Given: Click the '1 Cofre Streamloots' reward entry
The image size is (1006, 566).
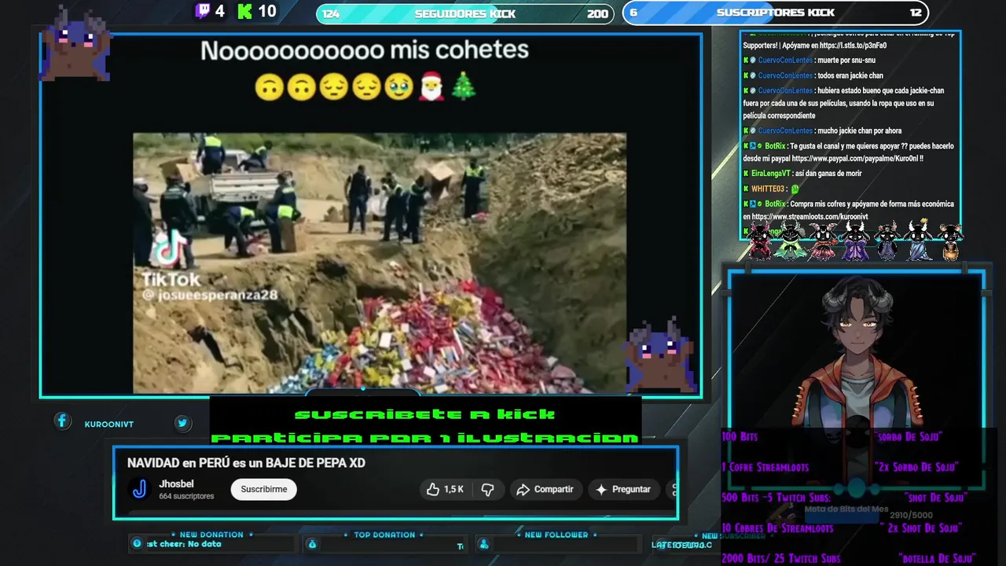Looking at the screenshot, I should point(765,467).
